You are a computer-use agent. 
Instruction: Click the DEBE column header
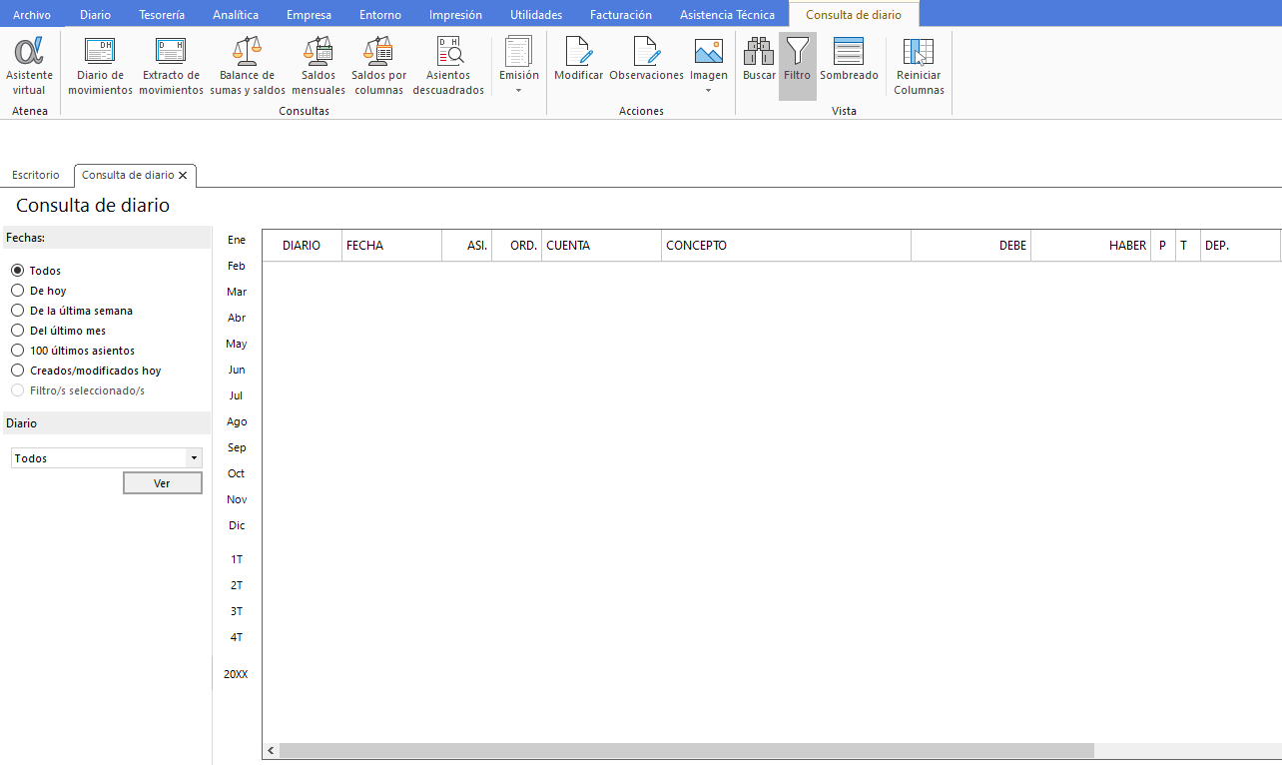click(x=971, y=246)
